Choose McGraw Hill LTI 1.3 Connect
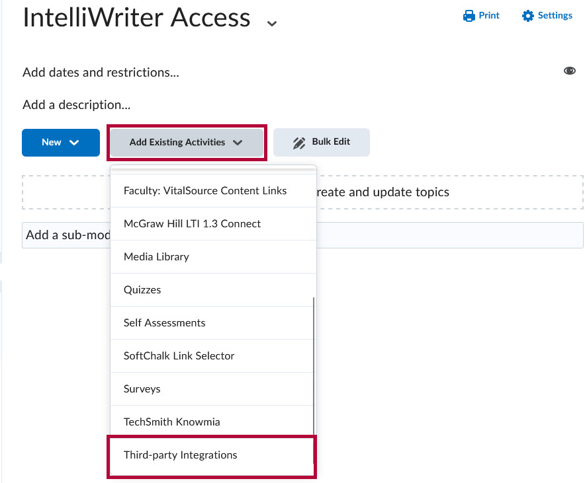 tap(192, 223)
